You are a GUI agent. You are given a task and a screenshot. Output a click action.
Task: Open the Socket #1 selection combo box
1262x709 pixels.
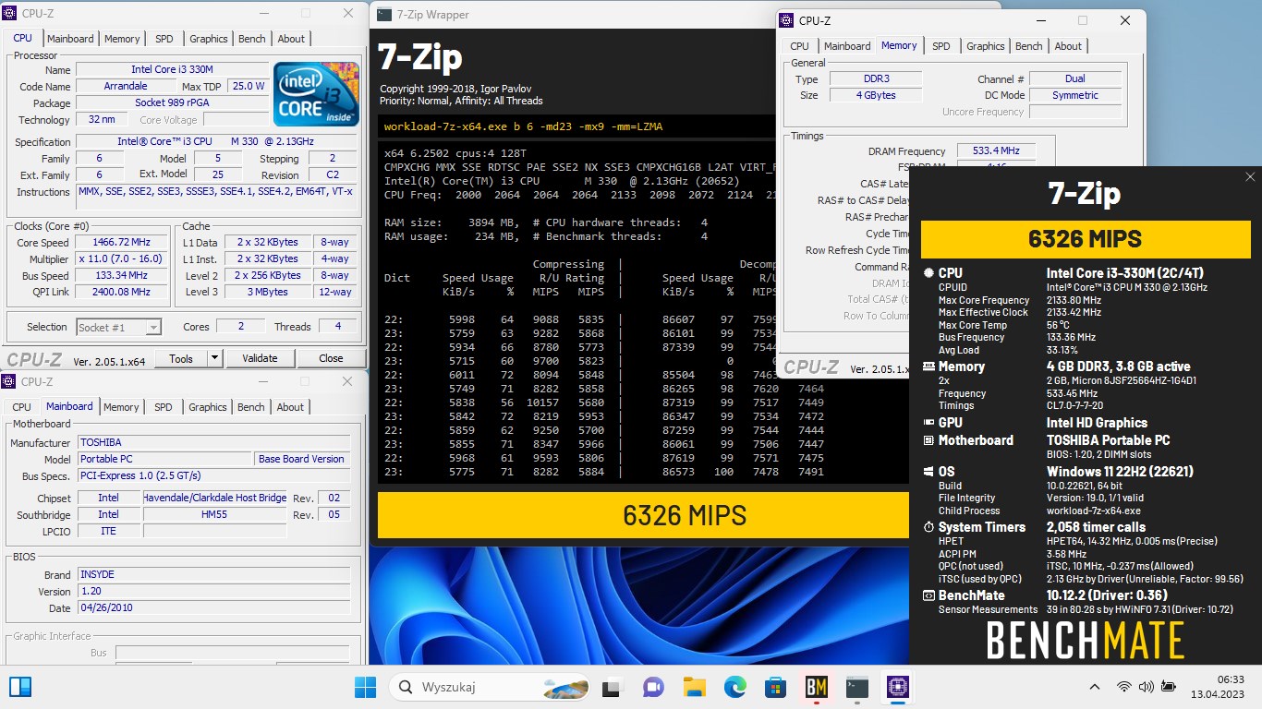(118, 327)
